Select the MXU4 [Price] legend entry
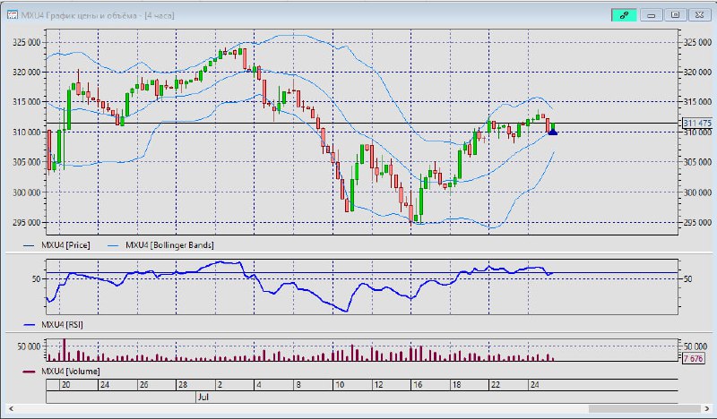This screenshot has width=717, height=419. (x=56, y=245)
